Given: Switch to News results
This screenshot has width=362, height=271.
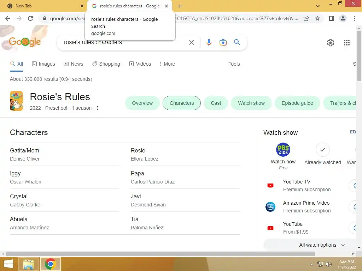Looking at the screenshot, I should pyautogui.click(x=74, y=64).
